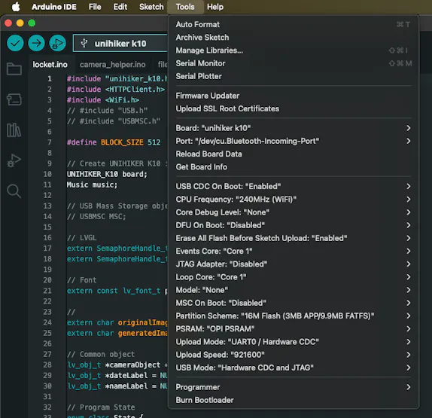Expand Events Core options
The height and width of the screenshot is (418, 432).
[x=294, y=252]
